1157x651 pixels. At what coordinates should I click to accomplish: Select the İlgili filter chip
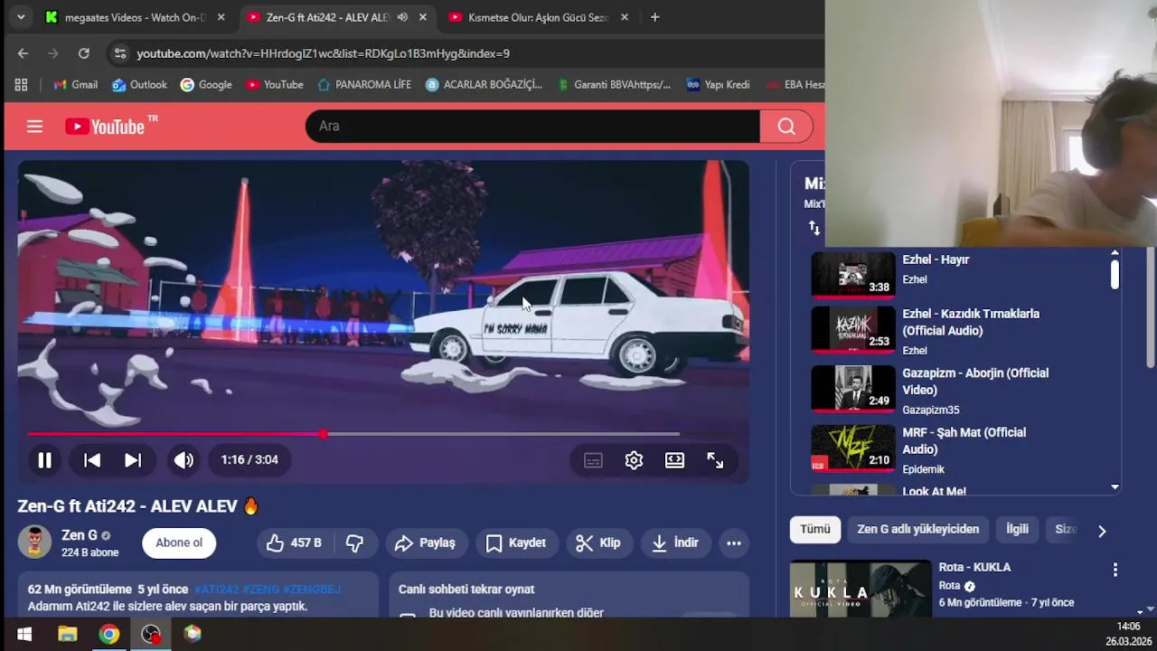point(1018,530)
